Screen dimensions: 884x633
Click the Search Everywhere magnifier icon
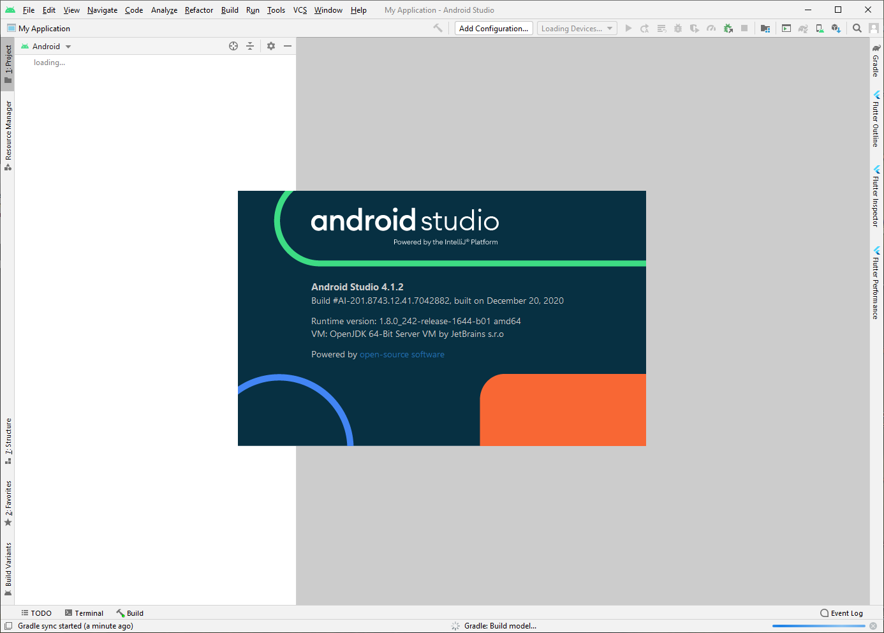tap(857, 28)
